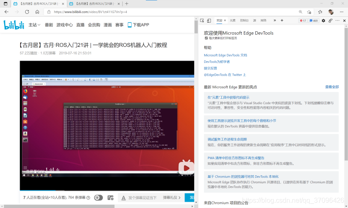Image resolution: width=348 pixels, height=208 pixels.
Task: Open the favorites list
Action: click(320, 12)
